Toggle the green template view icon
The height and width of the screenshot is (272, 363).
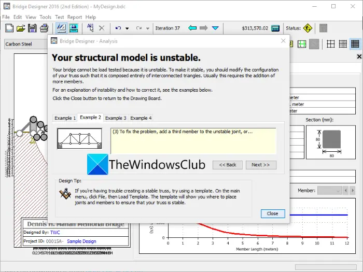click(302, 44)
